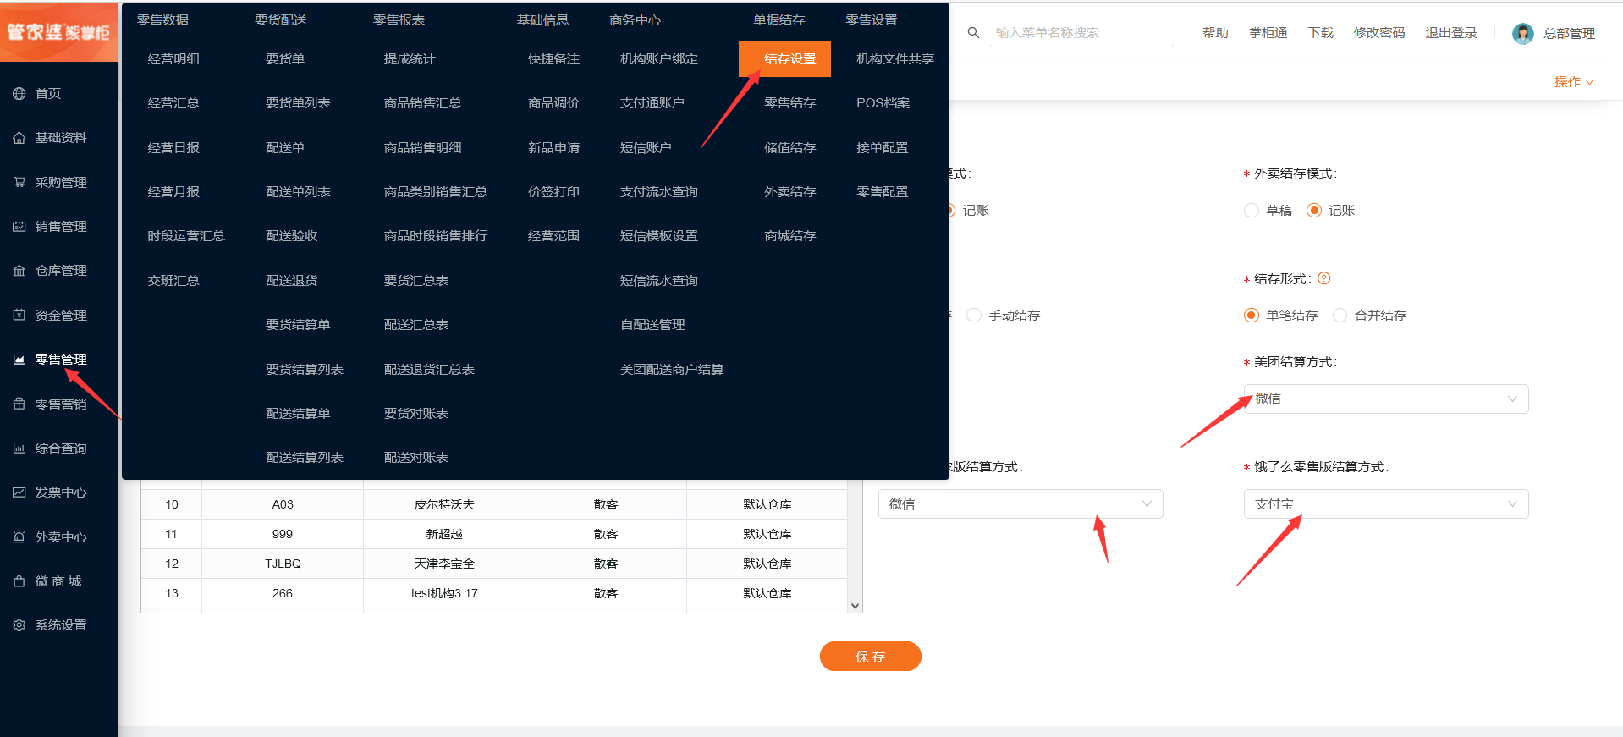This screenshot has height=737, width=1623.
Task: Click the 修改密码 link
Action: 1378,33
